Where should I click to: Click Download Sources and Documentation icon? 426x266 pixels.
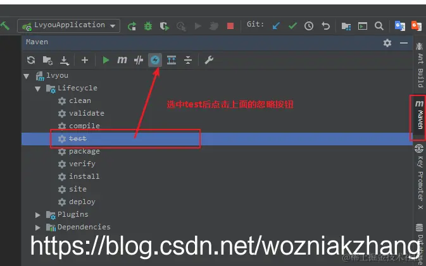[65, 61]
